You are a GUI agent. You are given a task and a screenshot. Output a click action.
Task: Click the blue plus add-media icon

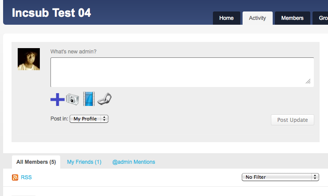point(57,99)
